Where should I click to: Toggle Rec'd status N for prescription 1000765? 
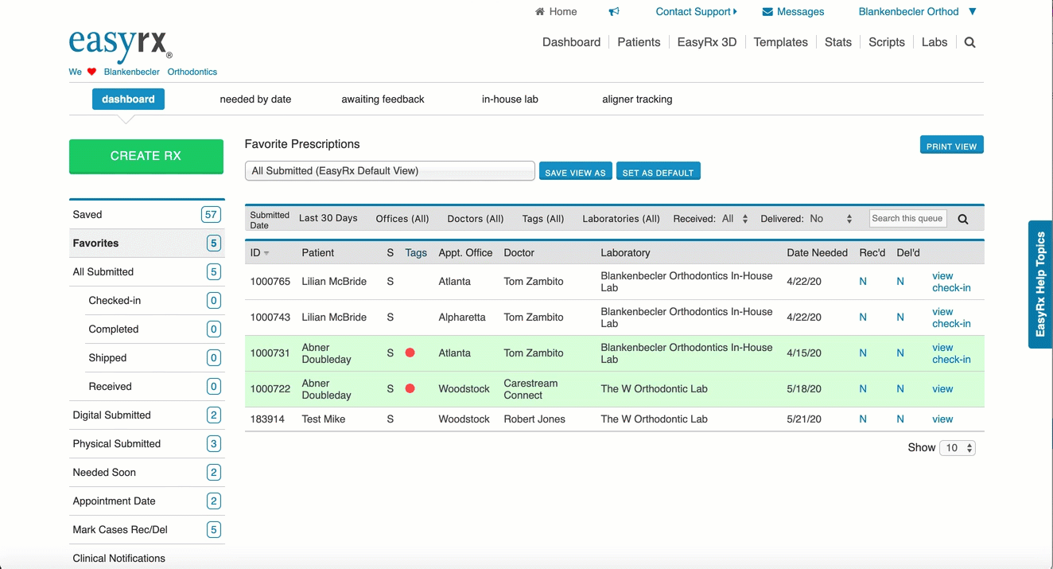(x=863, y=282)
